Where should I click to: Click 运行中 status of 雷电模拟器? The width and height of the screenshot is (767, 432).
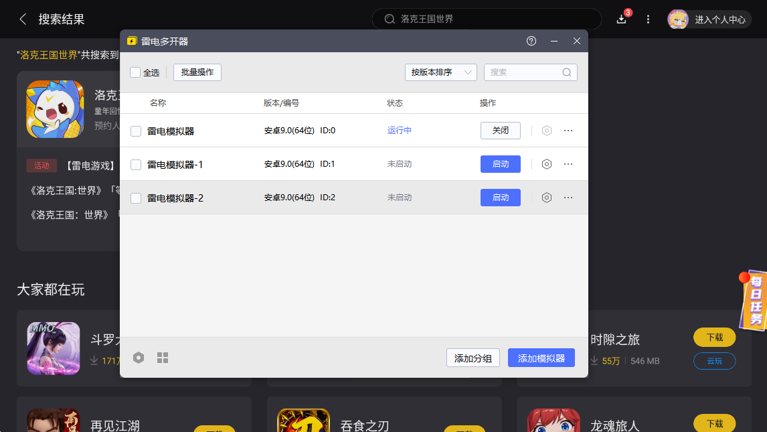pyautogui.click(x=399, y=130)
